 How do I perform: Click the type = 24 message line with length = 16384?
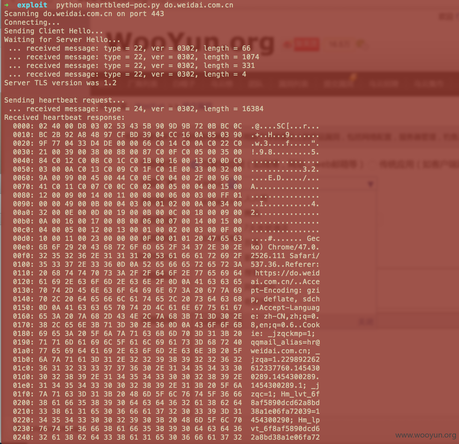pyautogui.click(x=136, y=109)
